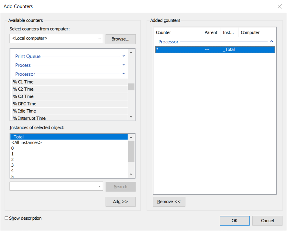The height and width of the screenshot is (231, 287).
Task: Click the counter list scroll down arrow
Action: coord(131,116)
